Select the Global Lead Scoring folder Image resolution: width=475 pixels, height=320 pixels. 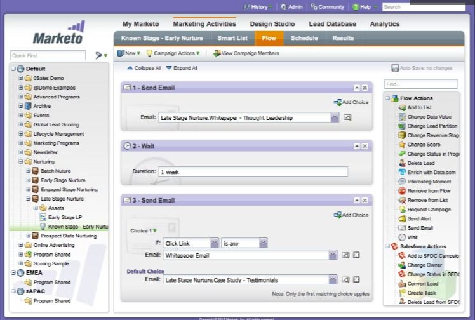point(56,124)
